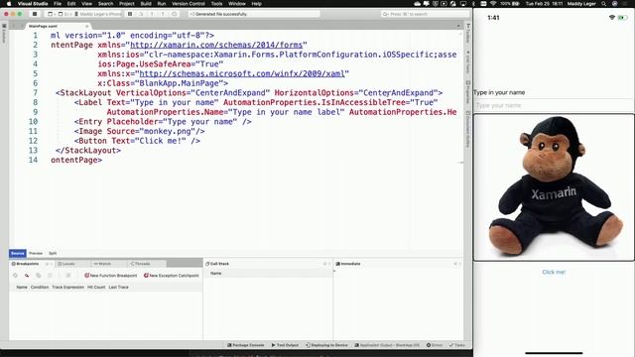Screen dimensions: 635x357
Task: Click the Stop debugging square toolbar button
Action: (35, 14)
